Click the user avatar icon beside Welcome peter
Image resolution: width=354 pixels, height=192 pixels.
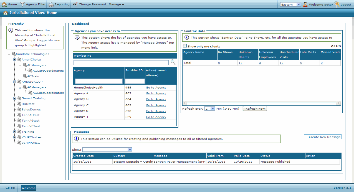coord(305,4)
